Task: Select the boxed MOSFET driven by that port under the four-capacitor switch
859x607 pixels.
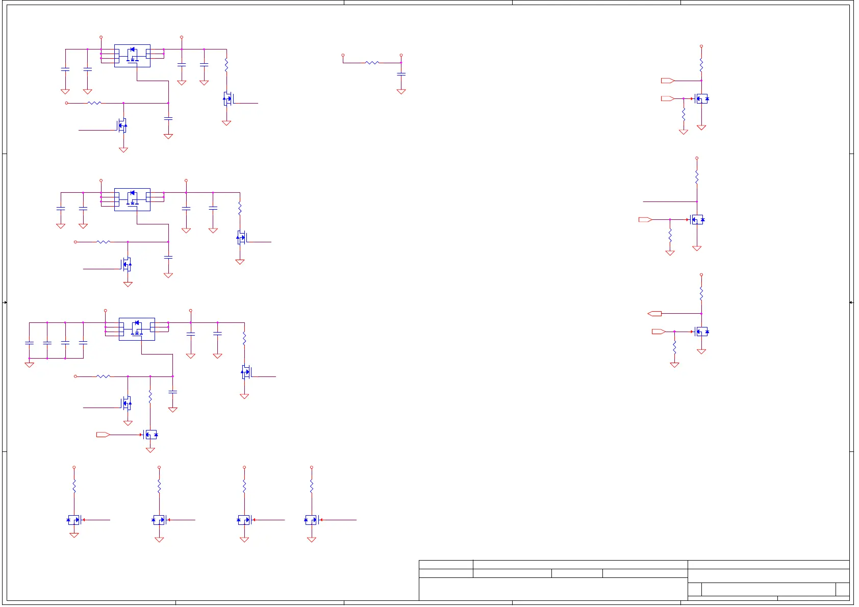Action: 151,435
